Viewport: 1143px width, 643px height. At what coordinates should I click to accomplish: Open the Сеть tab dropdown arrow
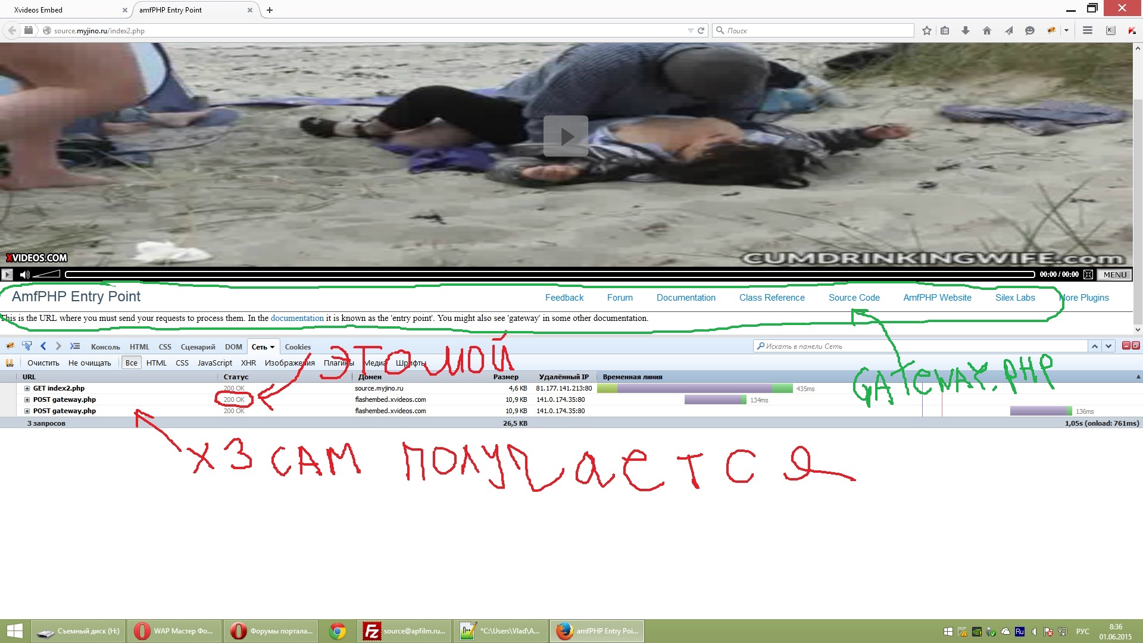click(272, 347)
